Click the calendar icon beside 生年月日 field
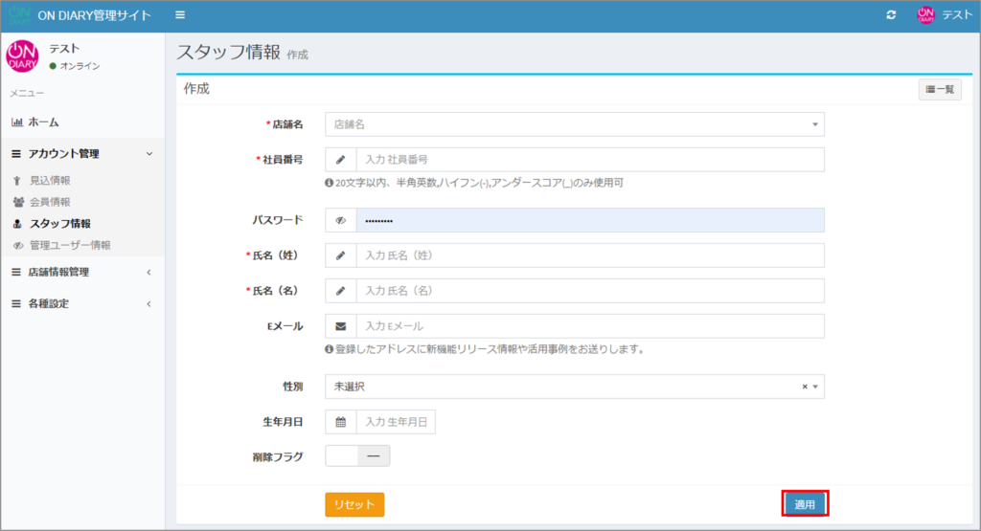The width and height of the screenshot is (981, 531). (x=340, y=422)
